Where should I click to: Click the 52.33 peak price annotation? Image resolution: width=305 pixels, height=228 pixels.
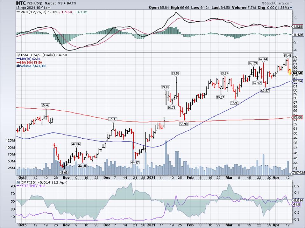click(112, 119)
